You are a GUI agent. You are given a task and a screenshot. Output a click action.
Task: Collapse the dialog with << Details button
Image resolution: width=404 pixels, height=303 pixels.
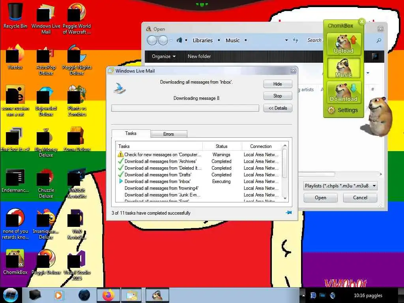tap(277, 108)
